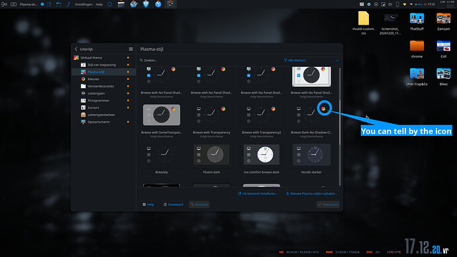The height and width of the screenshot is (257, 457).
Task: Open the Help menu in top bar
Action: click(99, 5)
